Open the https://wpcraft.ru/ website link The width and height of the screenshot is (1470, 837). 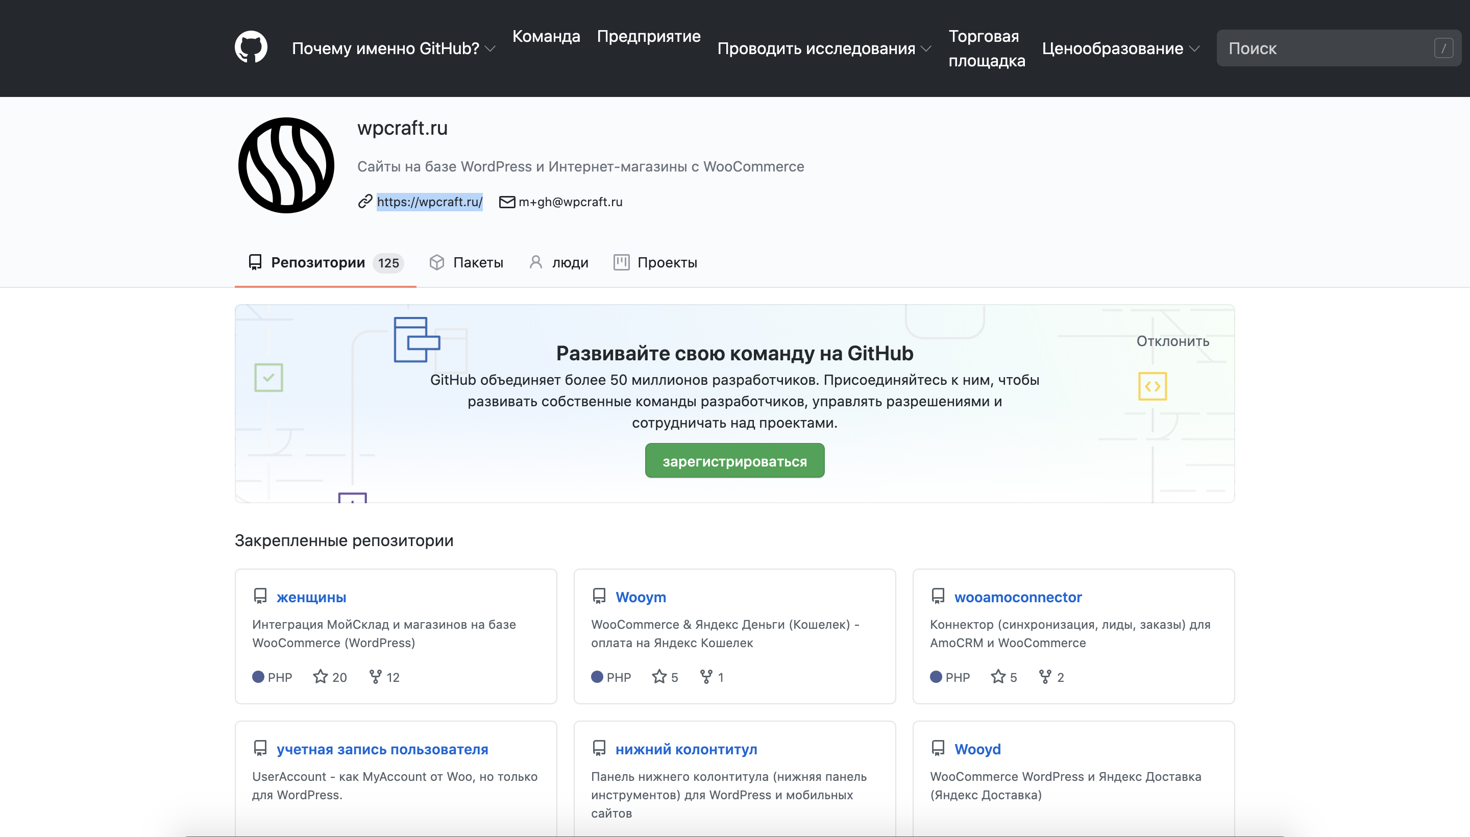point(429,202)
